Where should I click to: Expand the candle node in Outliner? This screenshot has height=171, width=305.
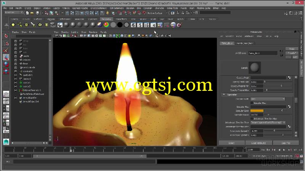point(16,56)
